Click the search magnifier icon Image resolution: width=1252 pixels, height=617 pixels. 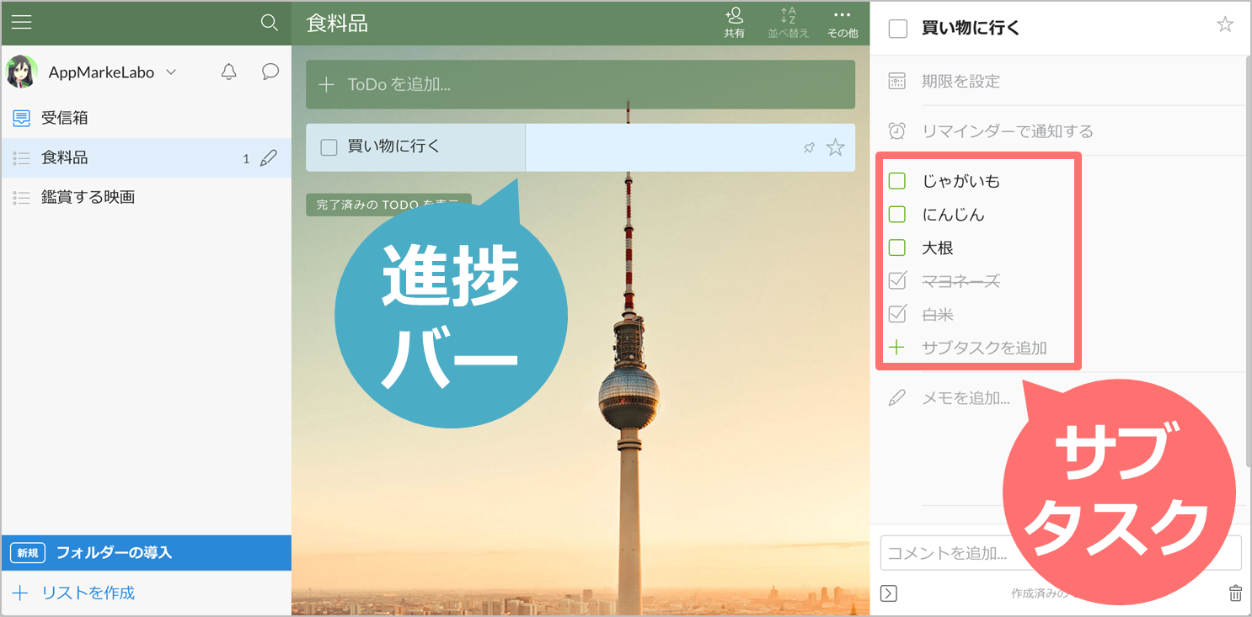pos(270,23)
